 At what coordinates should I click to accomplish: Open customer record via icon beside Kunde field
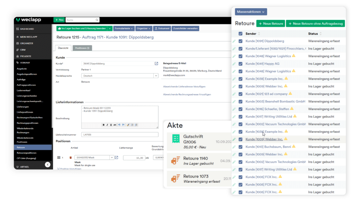(156, 63)
